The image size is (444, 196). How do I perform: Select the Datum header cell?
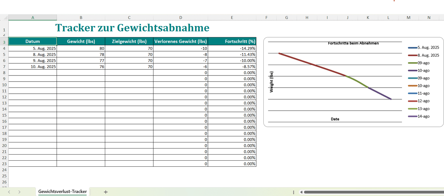(33, 41)
